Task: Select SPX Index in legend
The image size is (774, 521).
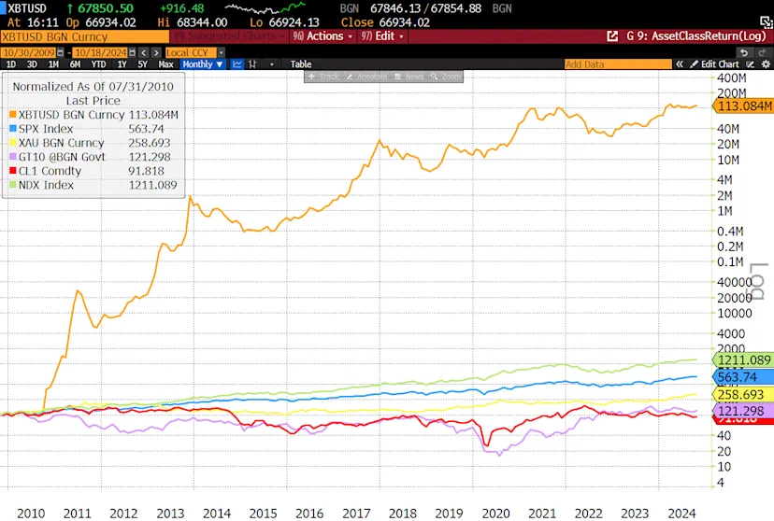Action: (46, 129)
